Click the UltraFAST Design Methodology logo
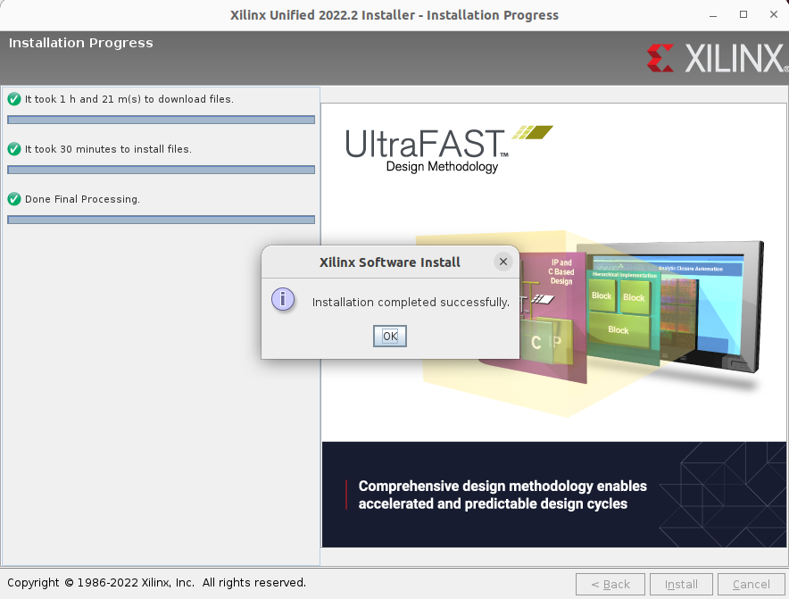Viewport: 789px width, 599px height. coord(448,149)
